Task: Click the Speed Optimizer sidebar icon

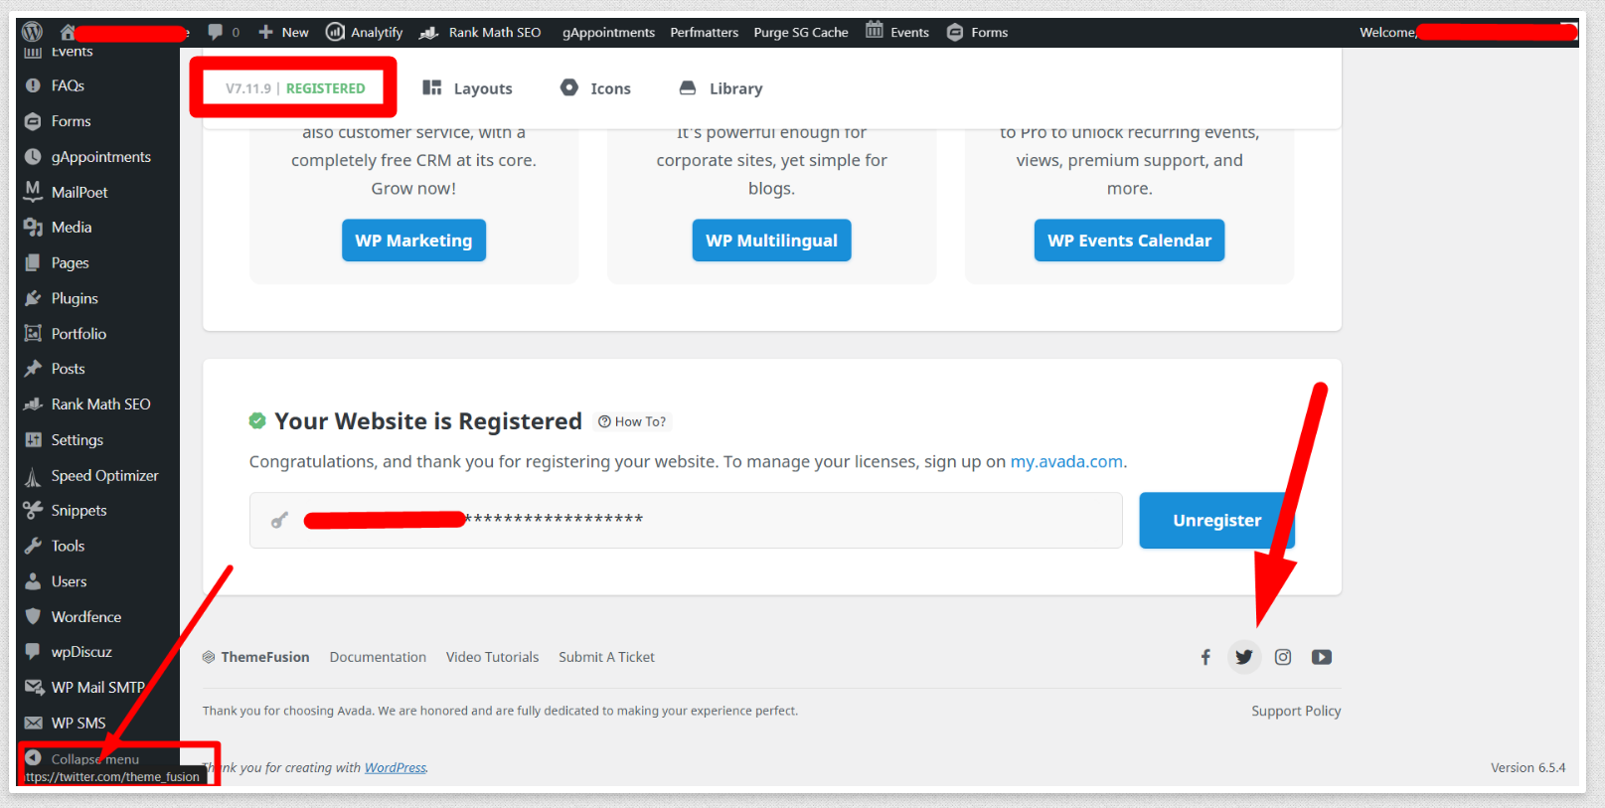Action: (x=33, y=476)
